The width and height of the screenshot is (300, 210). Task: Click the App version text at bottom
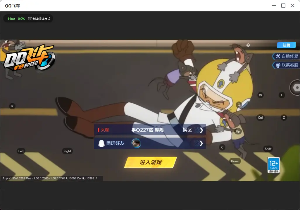coord(50,178)
